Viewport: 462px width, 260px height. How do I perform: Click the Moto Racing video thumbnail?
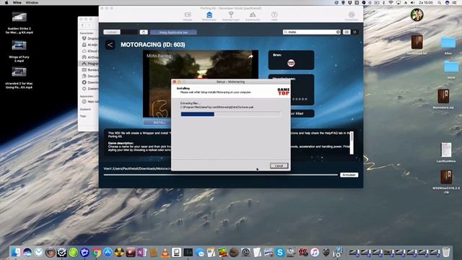[x=201, y=84]
